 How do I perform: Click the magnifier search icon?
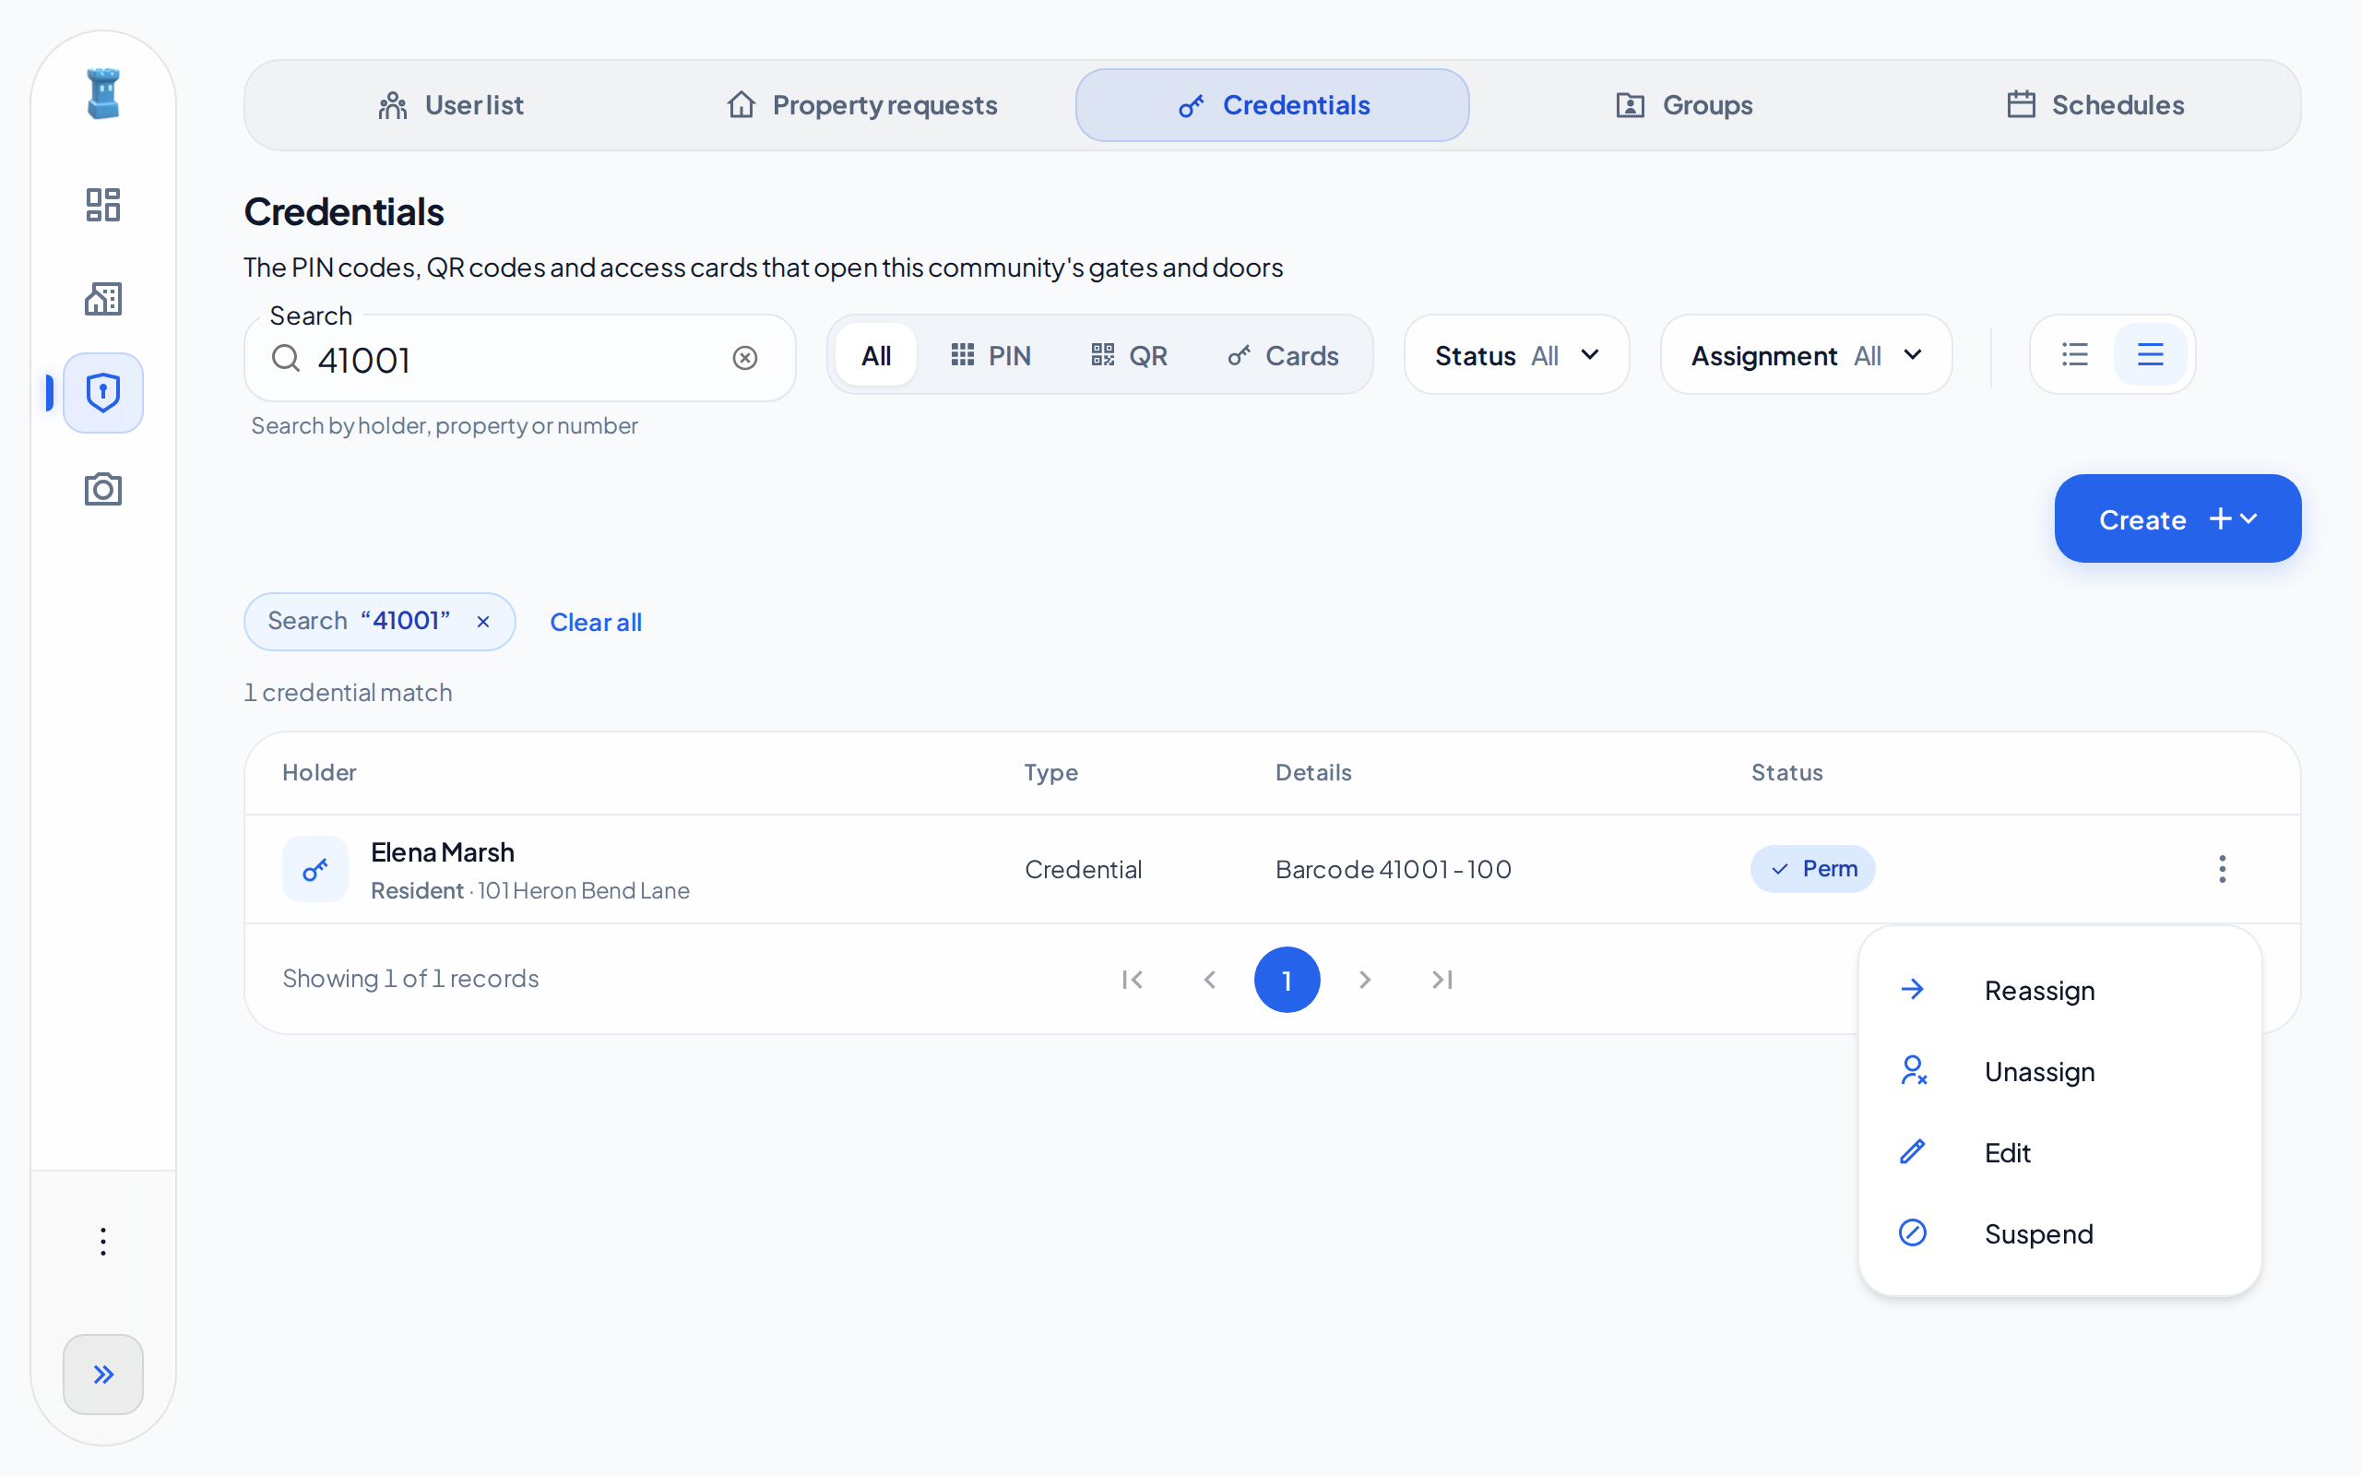click(x=285, y=358)
